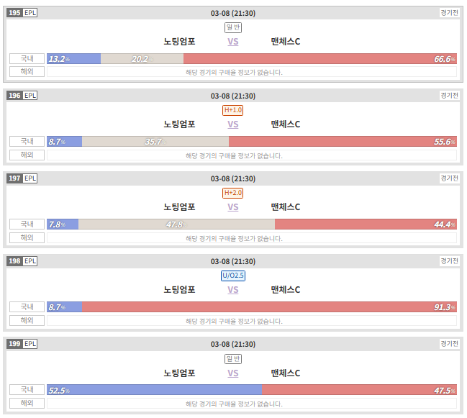Select the H+2.0 handicap badge
The width and height of the screenshot is (467, 418).
click(233, 193)
